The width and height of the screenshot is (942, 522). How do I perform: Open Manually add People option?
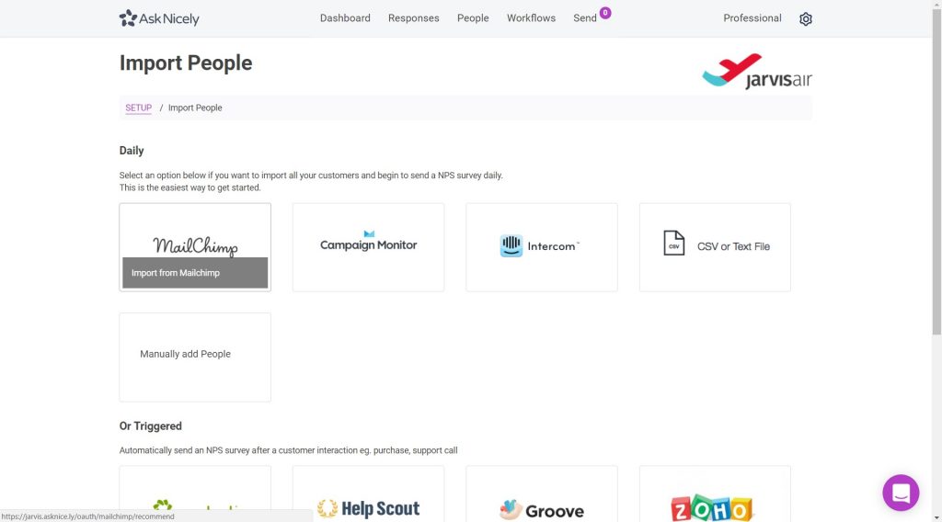[195, 357]
